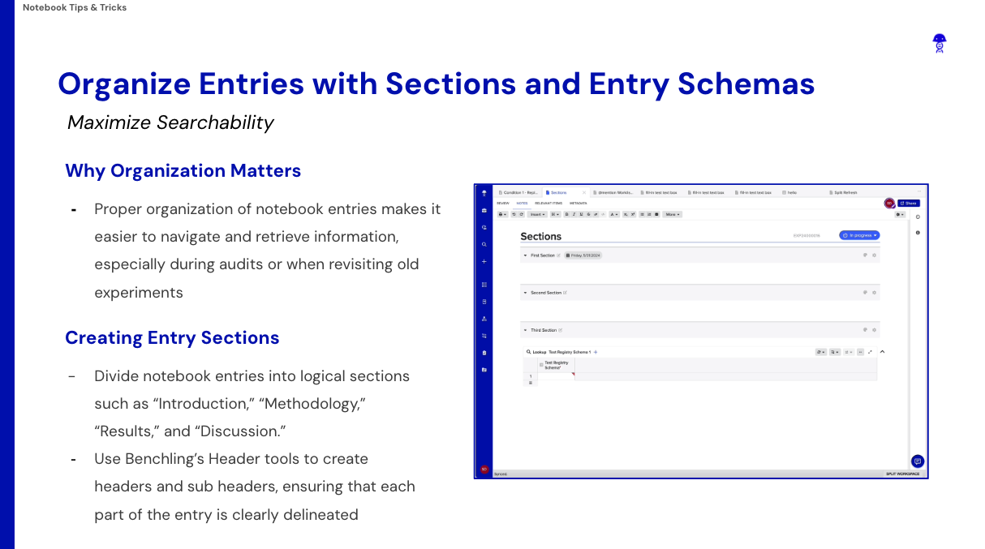985x549 pixels.
Task: Click the Undo icon in the formatting toolbar
Action: pyautogui.click(x=514, y=214)
